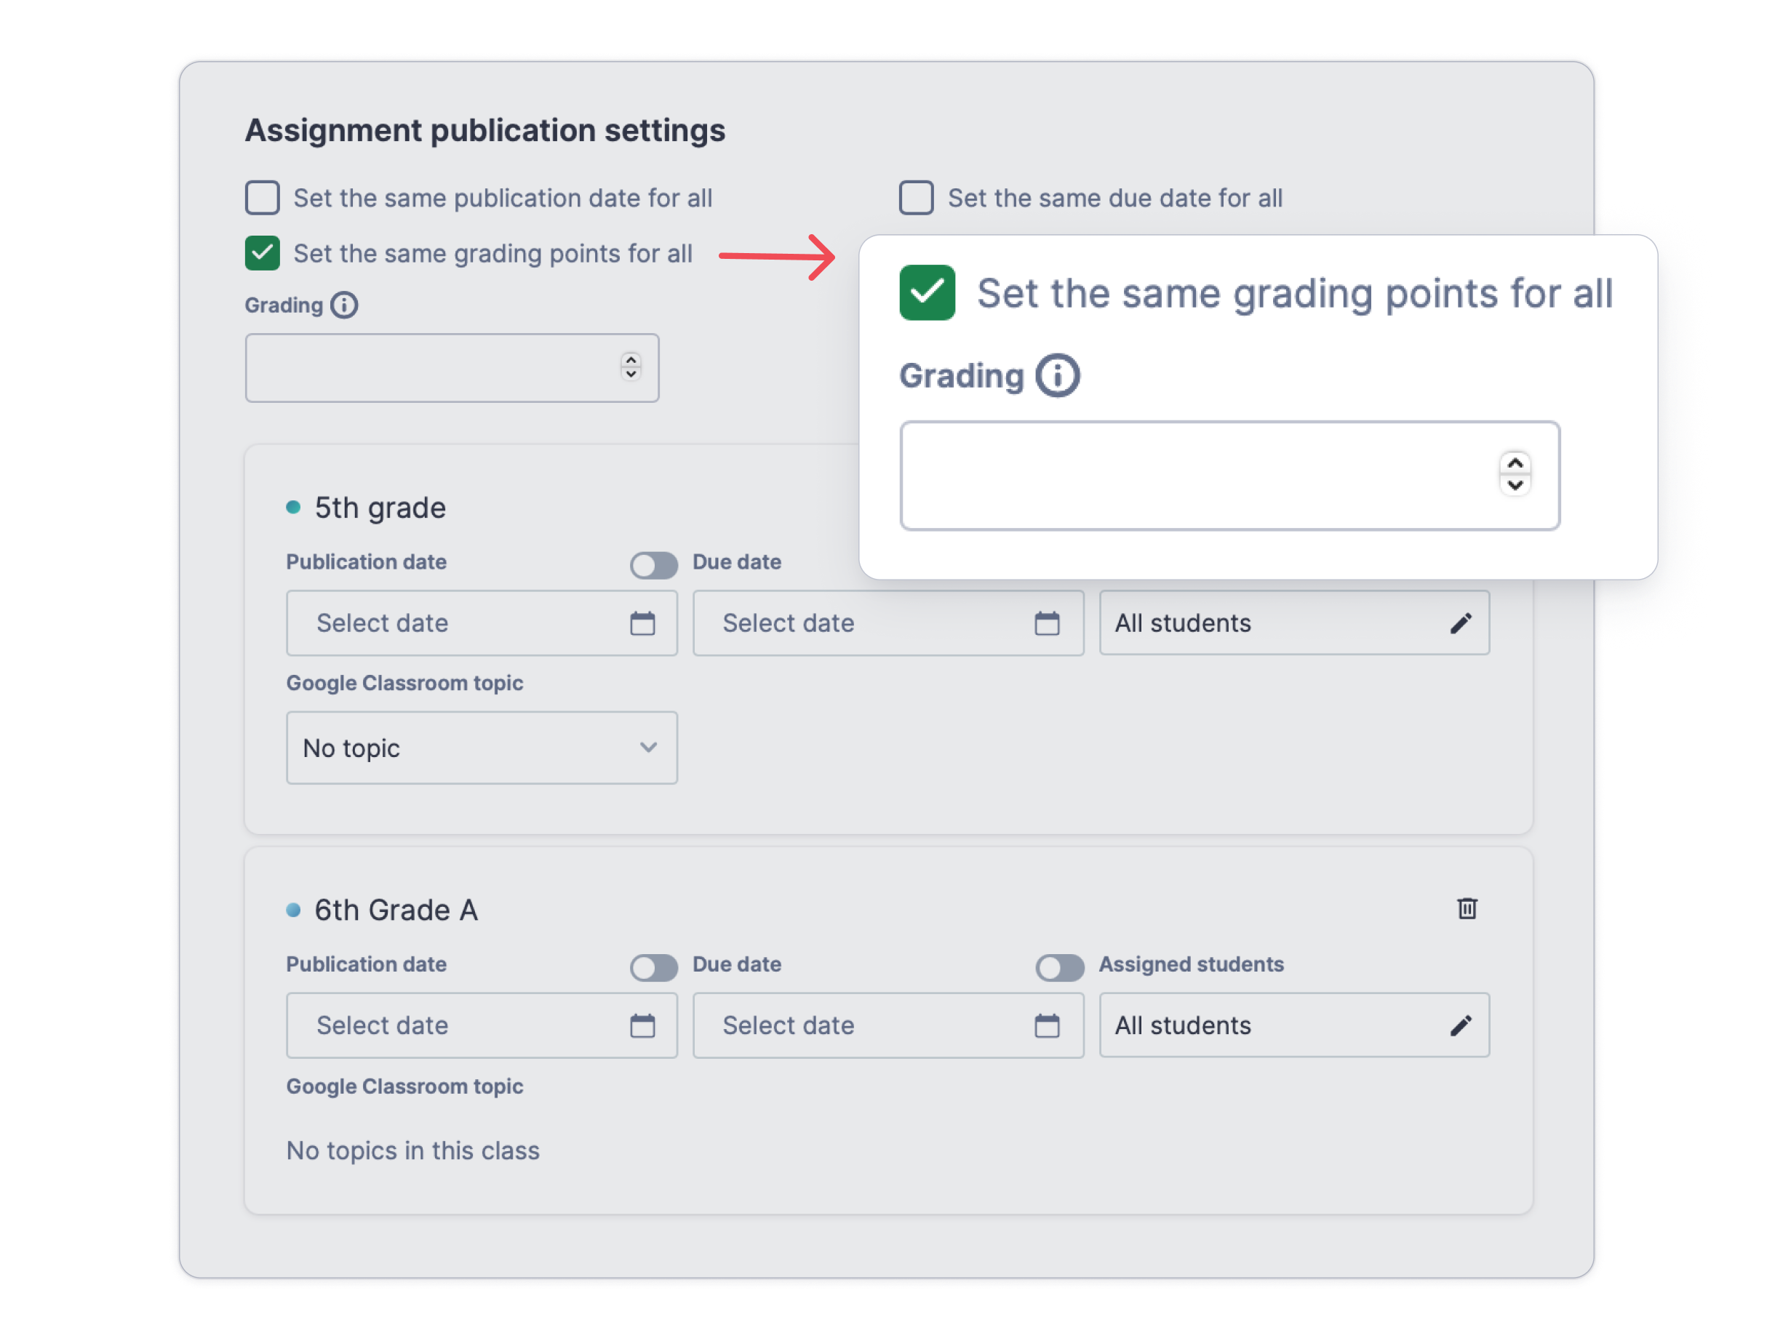Click the '6th Grade A' class heading
This screenshot has height=1341, width=1775.
396,910
